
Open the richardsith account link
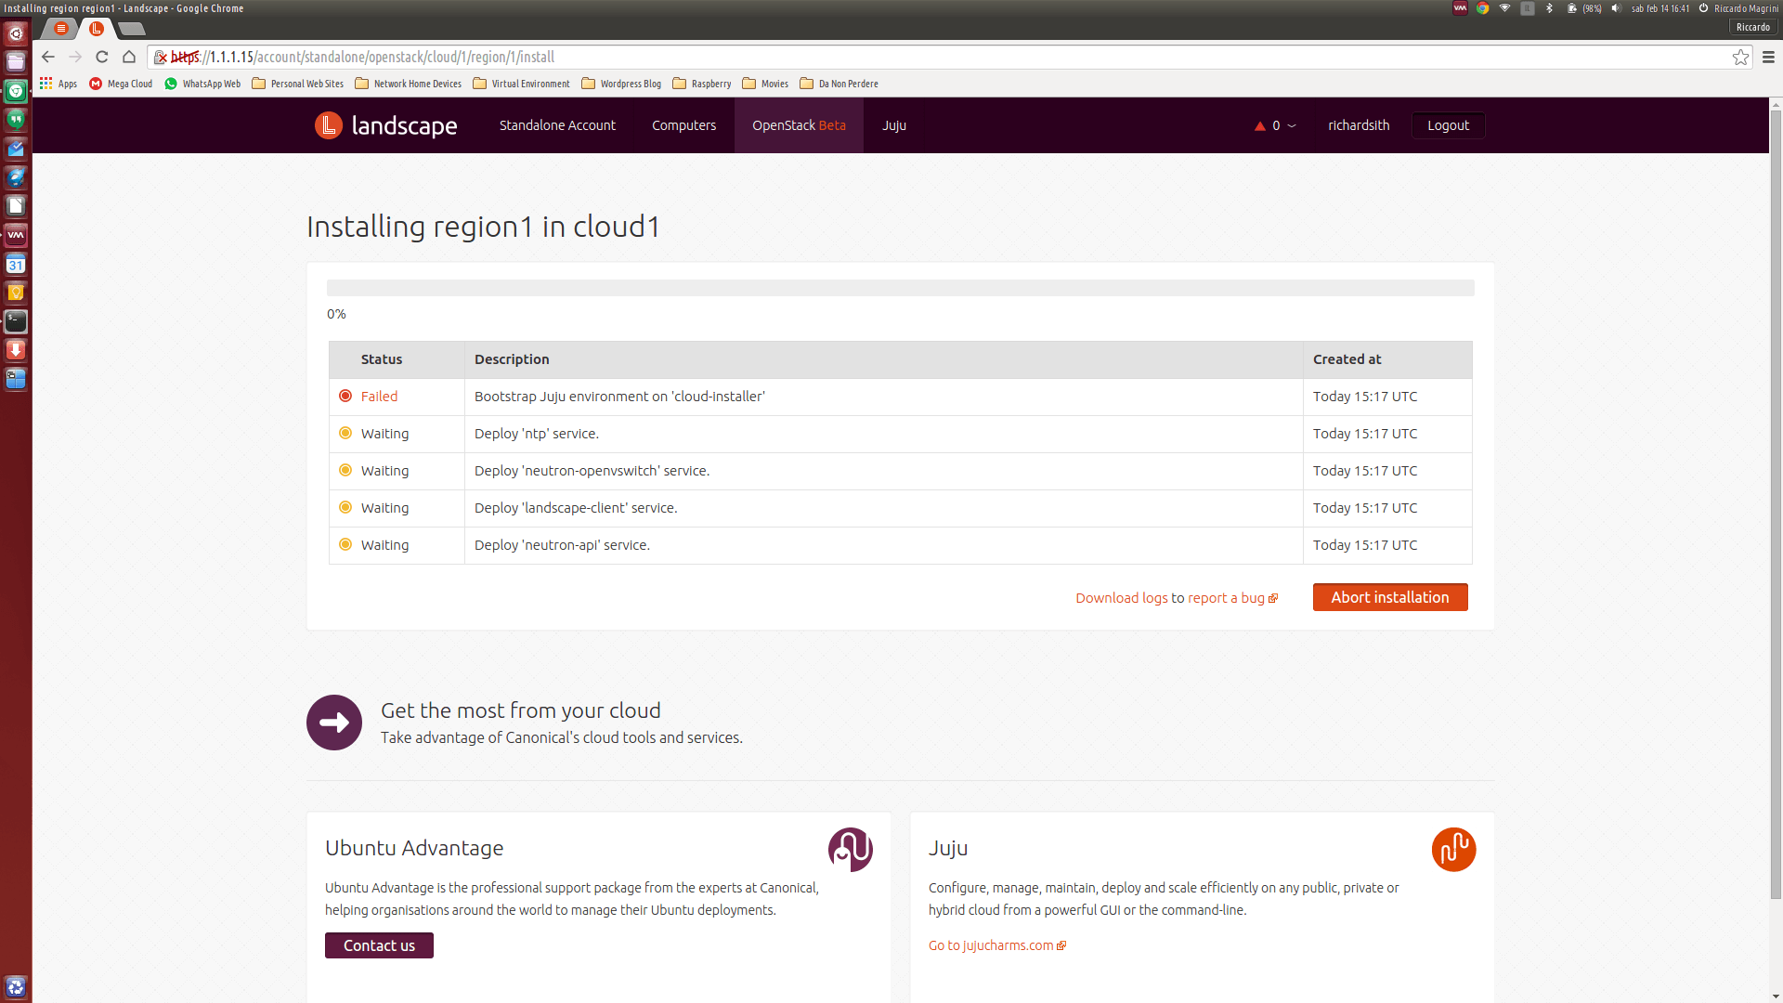[1359, 125]
